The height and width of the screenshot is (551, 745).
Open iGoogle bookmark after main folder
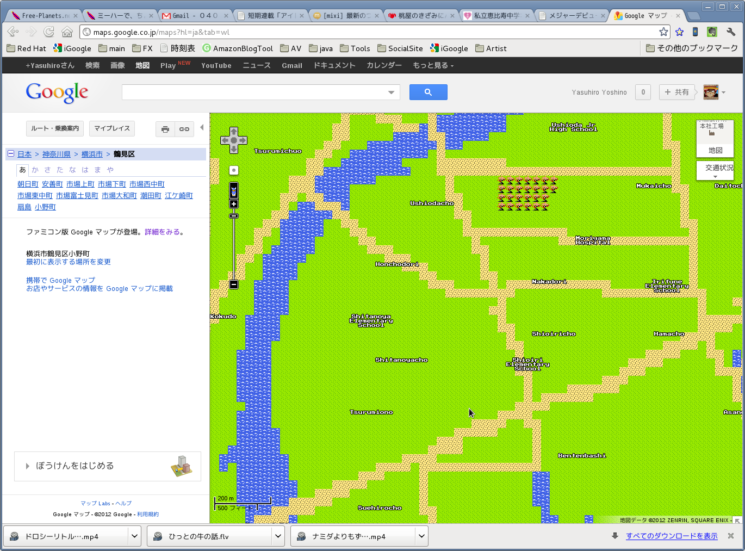pos(449,48)
